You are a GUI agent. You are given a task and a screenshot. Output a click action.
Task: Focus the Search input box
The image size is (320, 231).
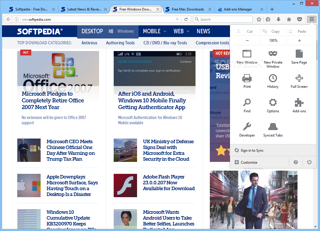click(223, 19)
